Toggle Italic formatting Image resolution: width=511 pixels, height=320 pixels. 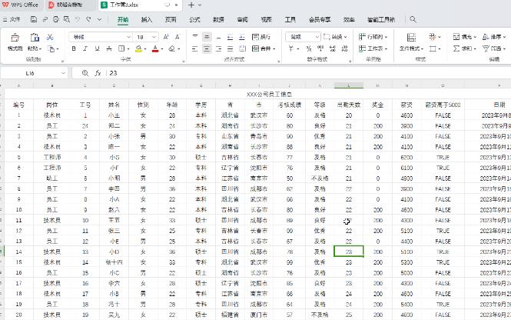[x=85, y=48]
